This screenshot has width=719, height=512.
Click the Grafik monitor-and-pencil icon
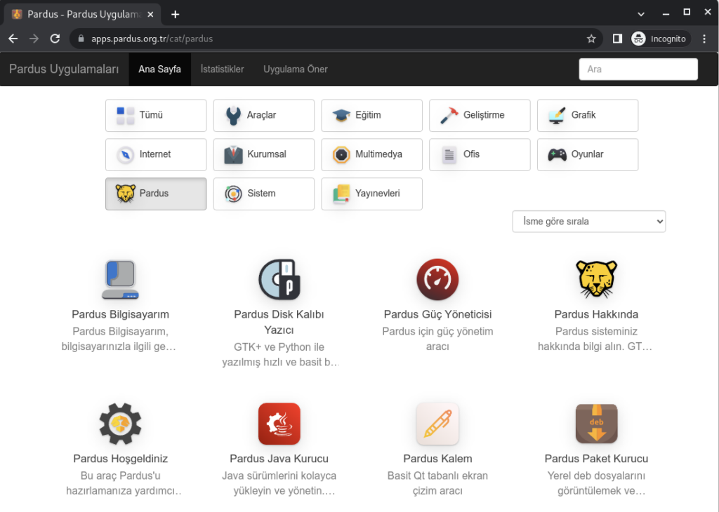[557, 116]
